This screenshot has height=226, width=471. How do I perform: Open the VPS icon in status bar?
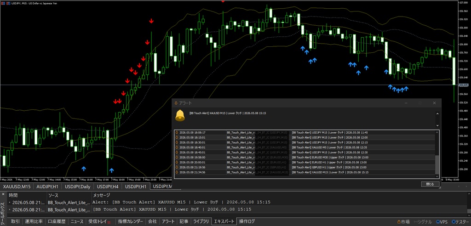point(441,222)
